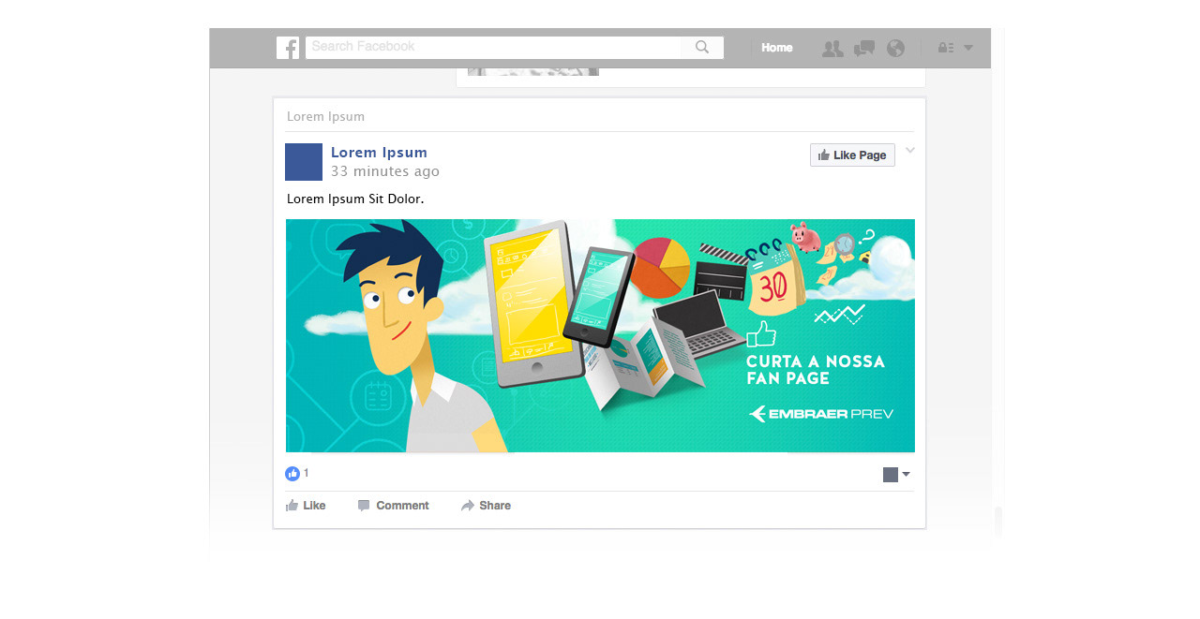Open the notifications globe icon
This screenshot has width=1200, height=619.
pyautogui.click(x=895, y=49)
